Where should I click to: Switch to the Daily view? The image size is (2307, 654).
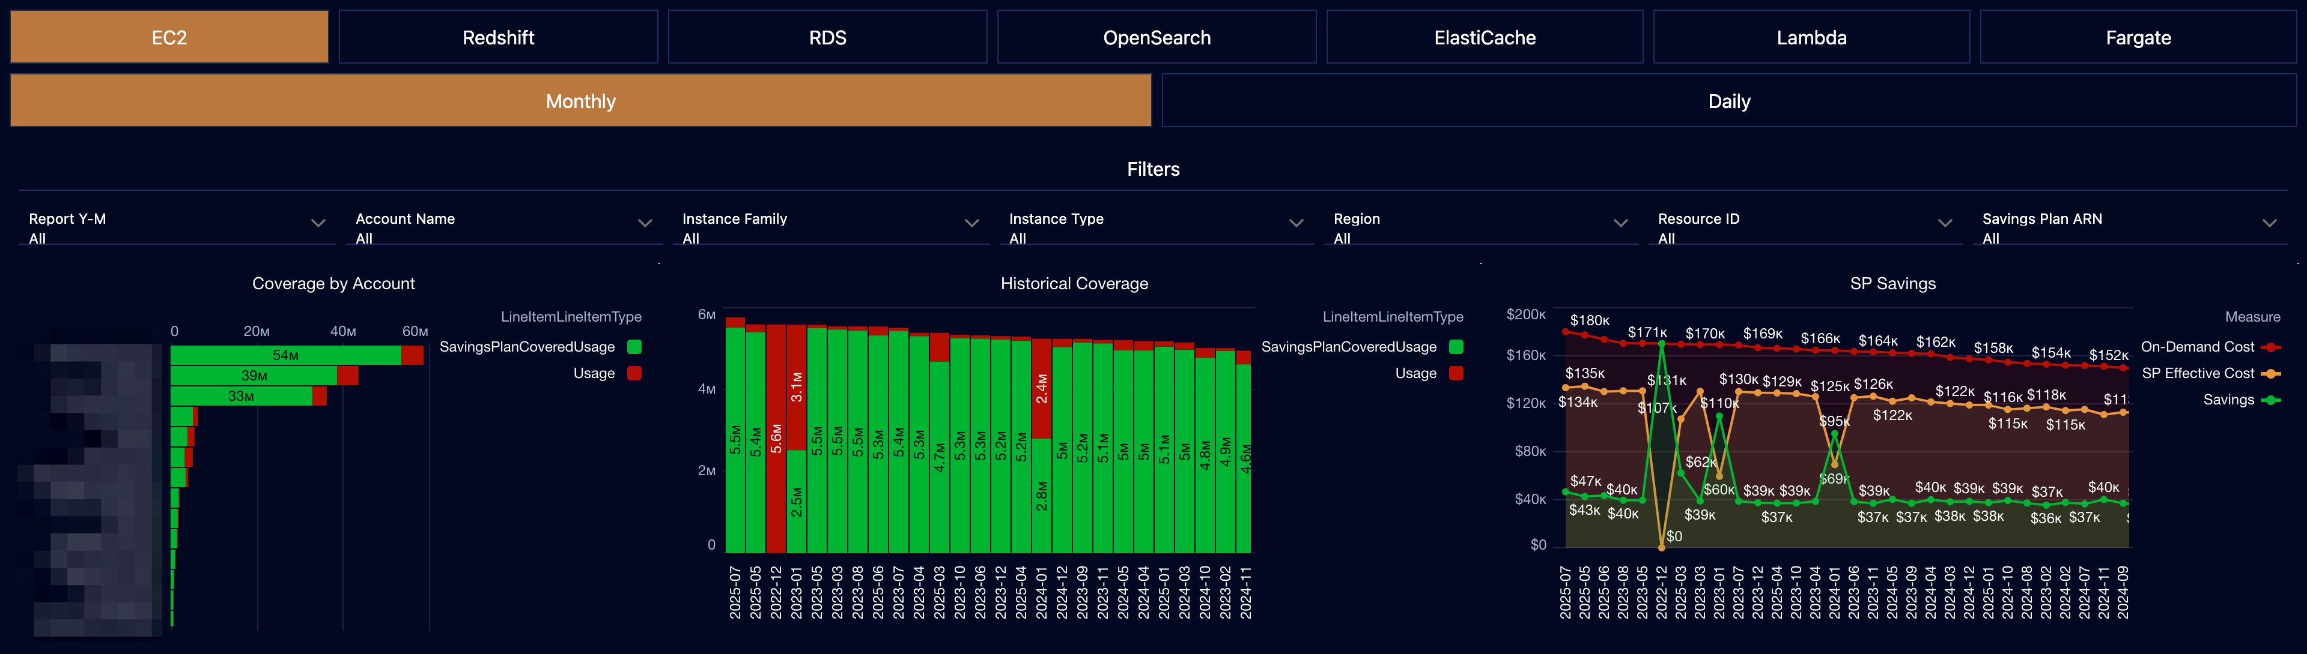pos(1730,101)
